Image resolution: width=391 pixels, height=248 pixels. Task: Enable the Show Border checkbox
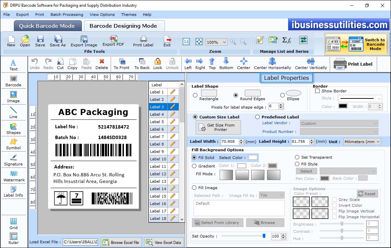tap(318, 91)
